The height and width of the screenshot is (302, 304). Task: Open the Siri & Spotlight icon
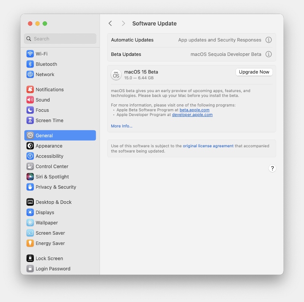[x=30, y=177]
